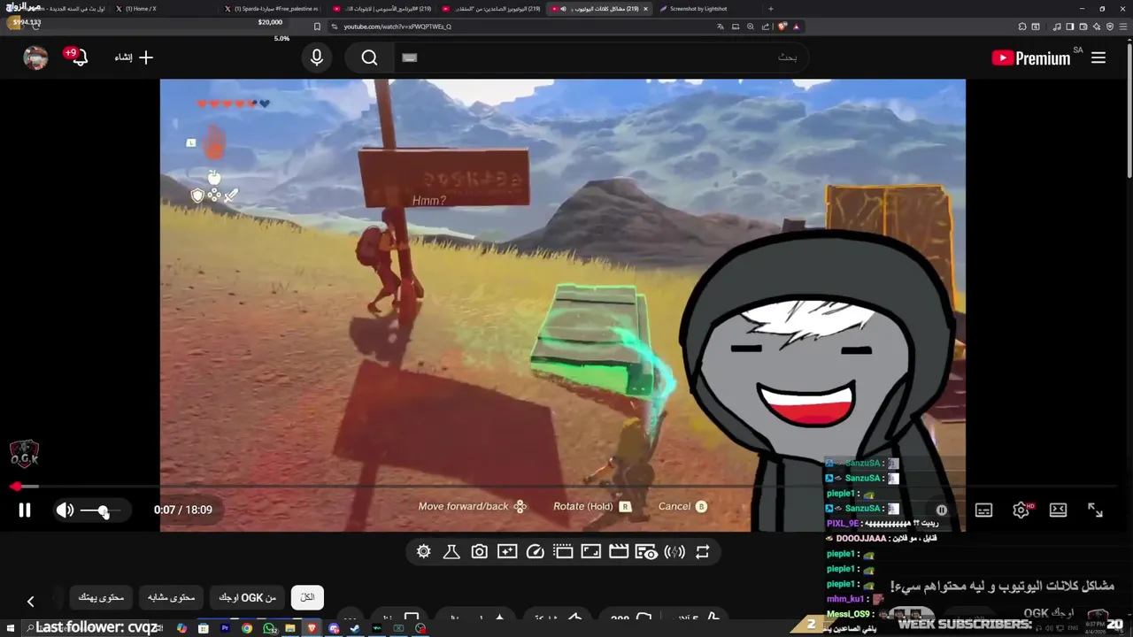Screen dimensions: 1133x637
Task: Open the on-screen keyboard icon in search
Action: point(409,58)
